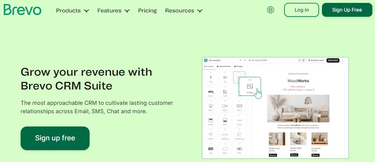Click Discover under Wooden platter
The height and width of the screenshot is (162, 375).
[294, 155]
